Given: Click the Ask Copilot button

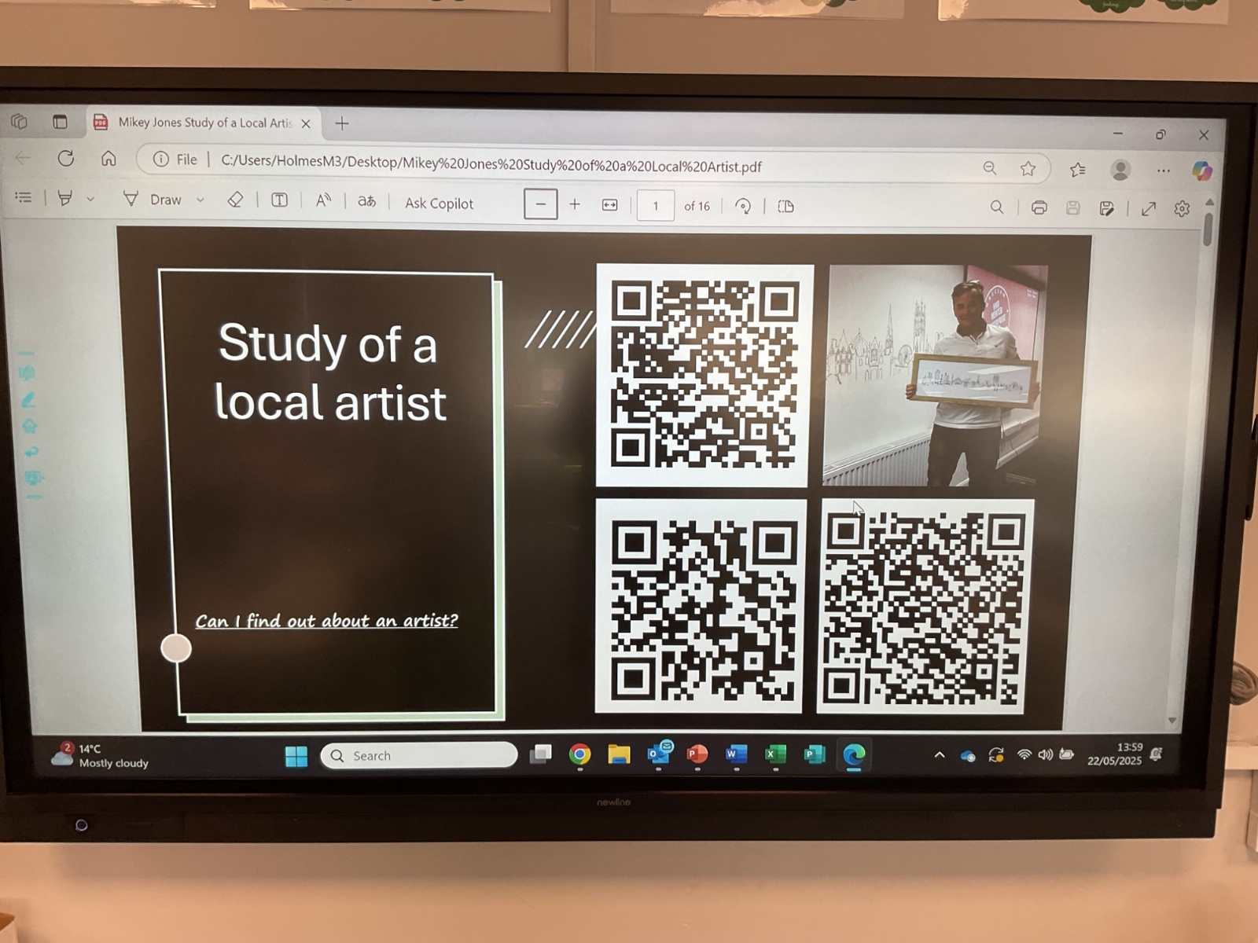Looking at the screenshot, I should (x=439, y=204).
